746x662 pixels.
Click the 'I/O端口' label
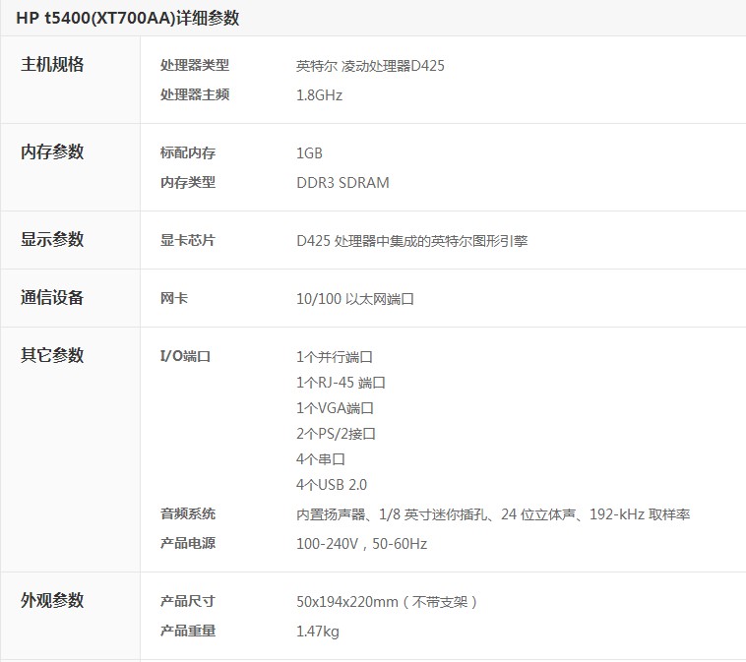coord(185,356)
